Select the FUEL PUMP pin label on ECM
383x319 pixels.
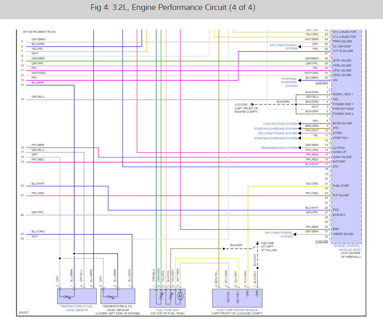click(x=341, y=185)
